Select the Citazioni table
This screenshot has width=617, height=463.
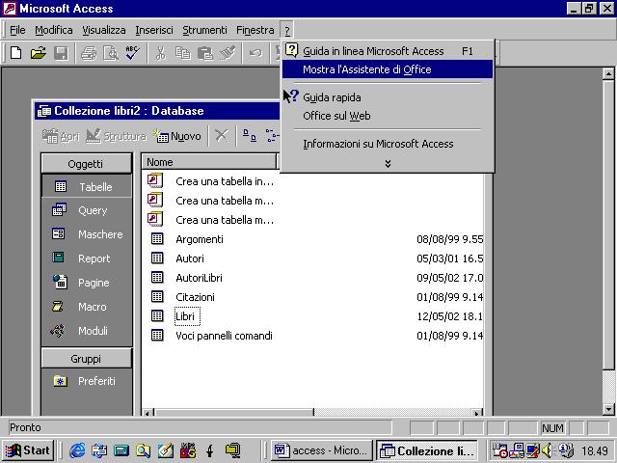click(x=195, y=297)
